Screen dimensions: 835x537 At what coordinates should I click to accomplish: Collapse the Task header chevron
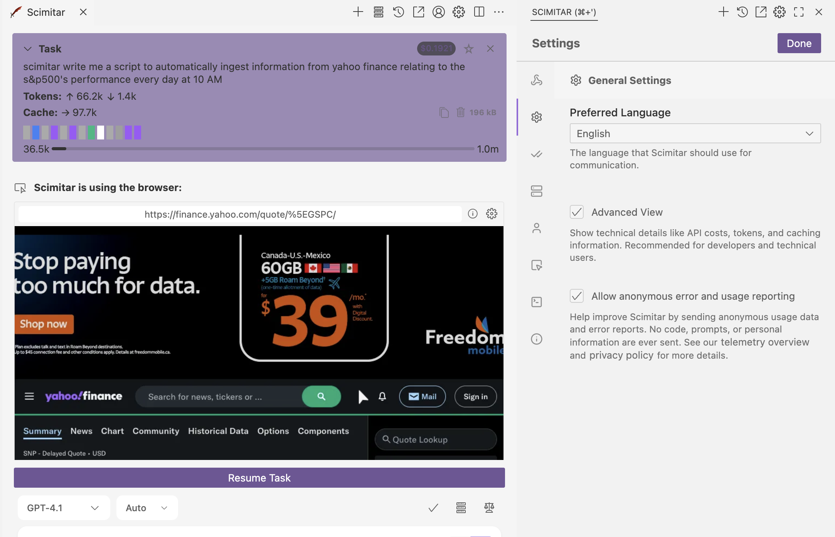pos(27,49)
